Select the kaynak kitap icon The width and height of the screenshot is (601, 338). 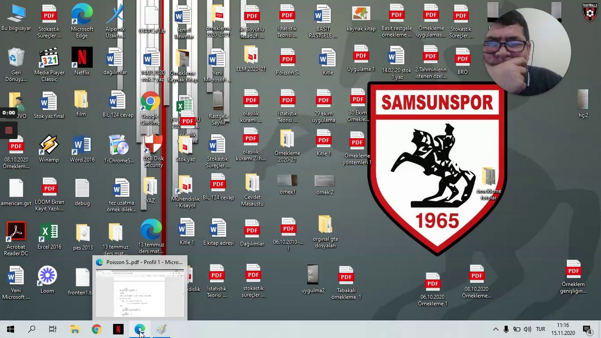pyautogui.click(x=361, y=19)
